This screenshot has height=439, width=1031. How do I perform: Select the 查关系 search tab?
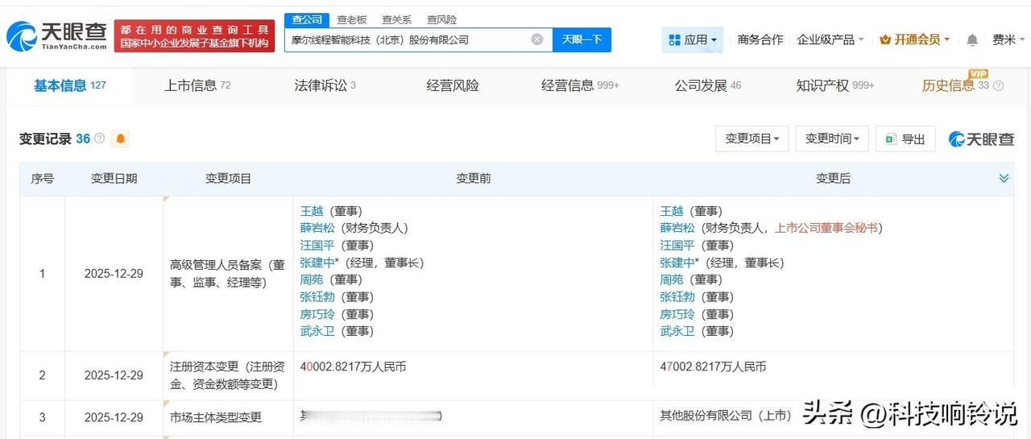[396, 19]
